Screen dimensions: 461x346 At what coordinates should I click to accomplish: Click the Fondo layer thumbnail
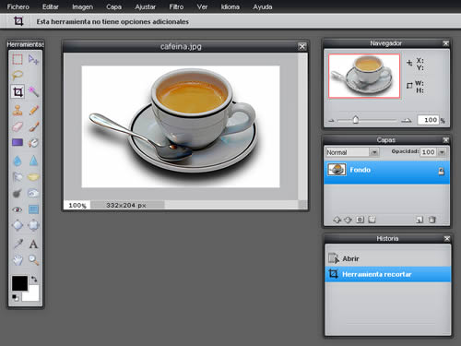tap(337, 170)
